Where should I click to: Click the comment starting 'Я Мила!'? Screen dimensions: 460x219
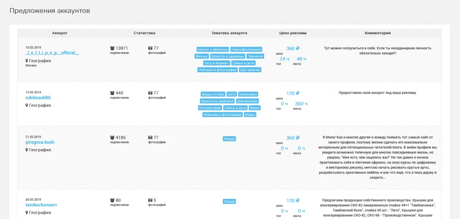pyautogui.click(x=377, y=157)
